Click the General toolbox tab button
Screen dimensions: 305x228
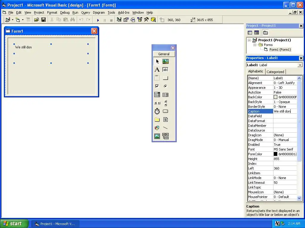[x=164, y=54]
